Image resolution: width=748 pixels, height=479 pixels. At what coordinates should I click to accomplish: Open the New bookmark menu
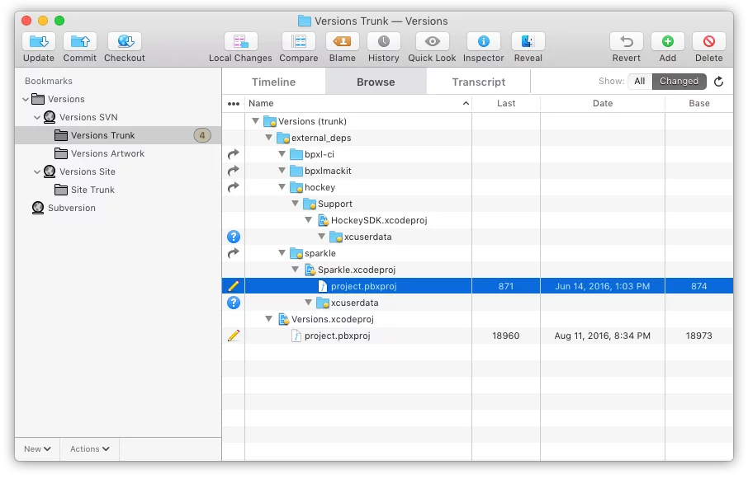(x=37, y=449)
